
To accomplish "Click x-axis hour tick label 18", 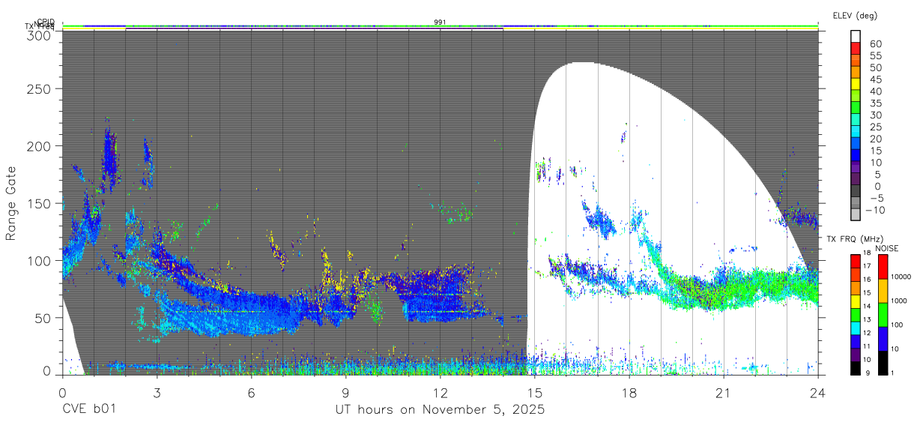I will (629, 392).
